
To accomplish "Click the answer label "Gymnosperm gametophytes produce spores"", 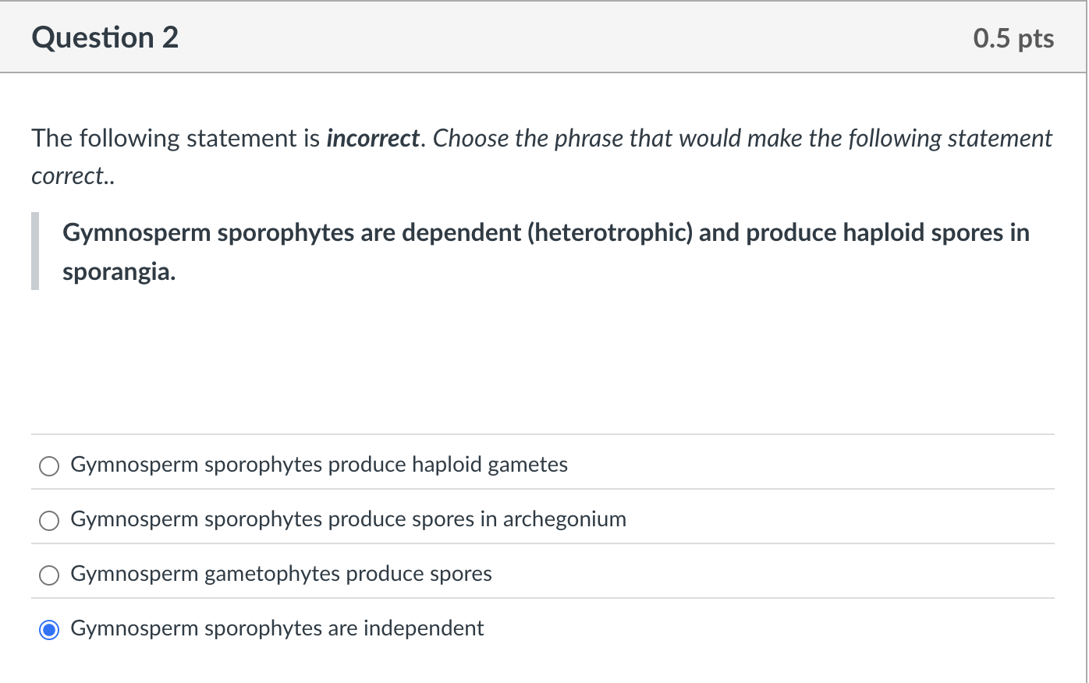I will pyautogui.click(x=281, y=574).
